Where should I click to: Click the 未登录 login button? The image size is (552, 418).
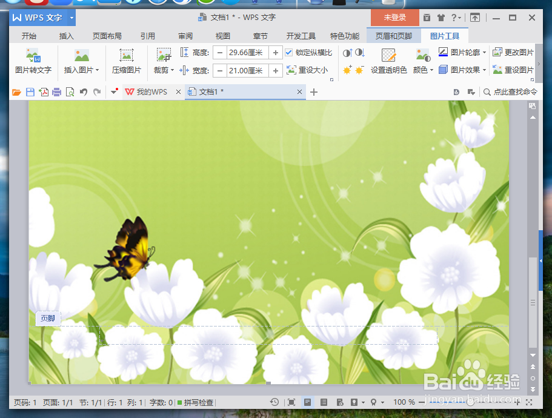pyautogui.click(x=394, y=18)
